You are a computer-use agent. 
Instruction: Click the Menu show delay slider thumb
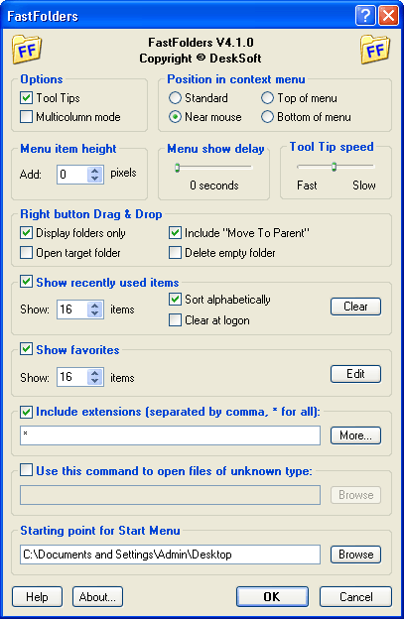pos(178,168)
